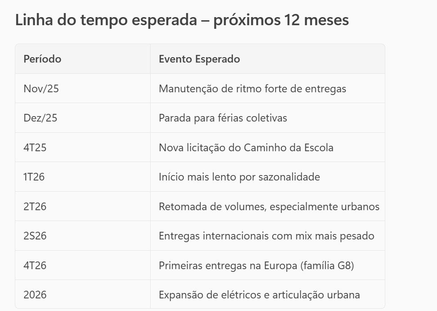Select the '4T26' period cell
The width and height of the screenshot is (437, 311).
(35, 266)
